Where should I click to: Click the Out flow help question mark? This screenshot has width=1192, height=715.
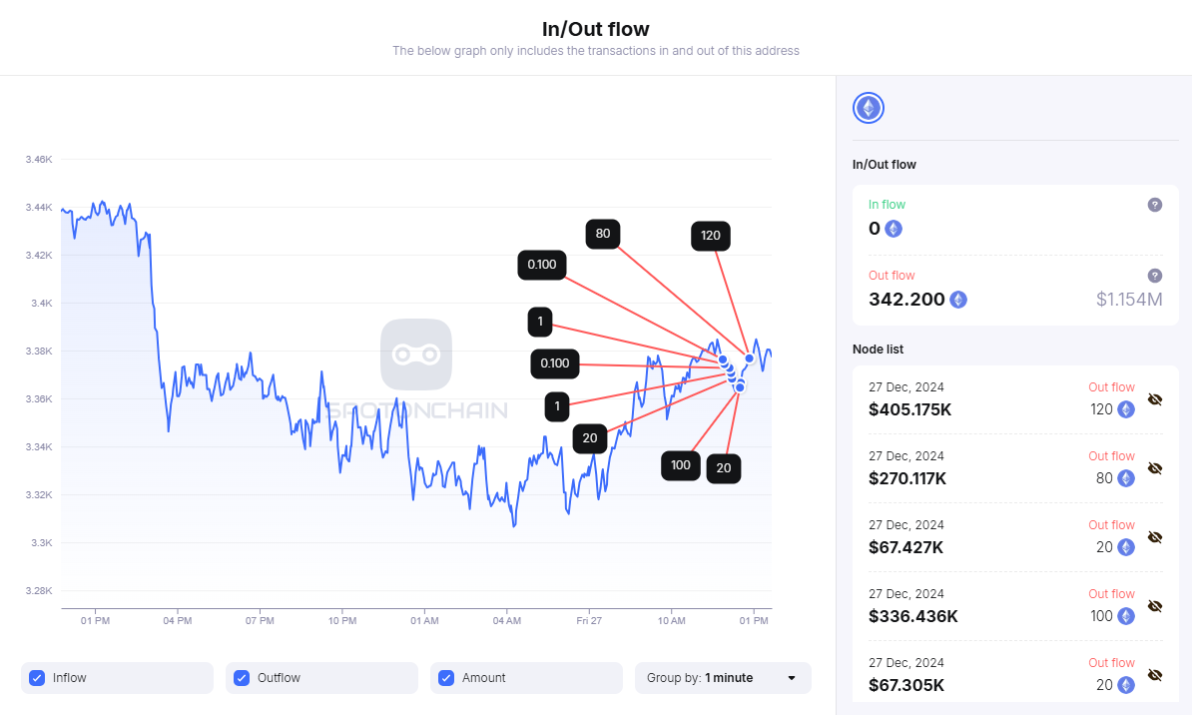[1155, 276]
